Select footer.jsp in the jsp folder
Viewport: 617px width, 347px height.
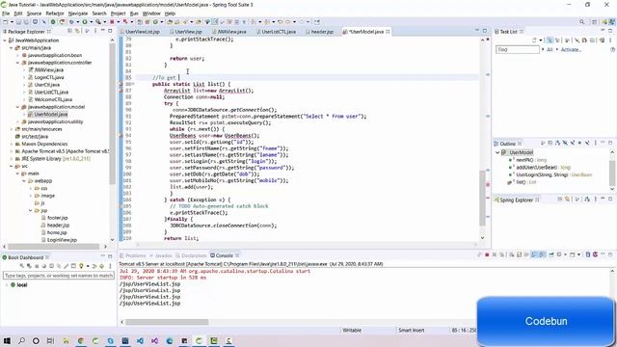pos(58,218)
